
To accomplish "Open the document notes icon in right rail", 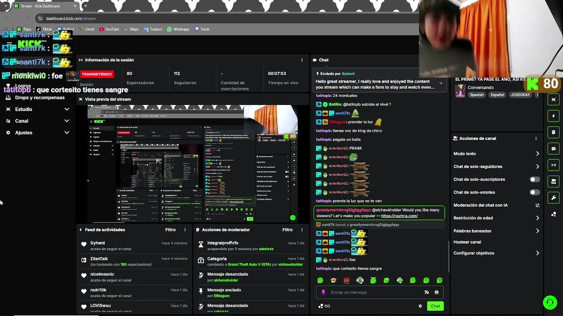I will click(554, 132).
